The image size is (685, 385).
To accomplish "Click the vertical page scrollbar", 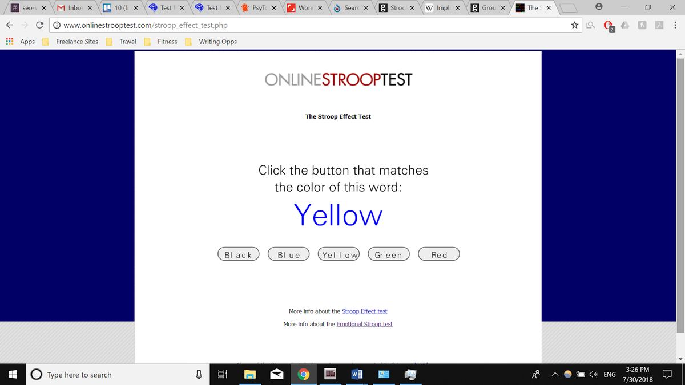I will [x=680, y=194].
